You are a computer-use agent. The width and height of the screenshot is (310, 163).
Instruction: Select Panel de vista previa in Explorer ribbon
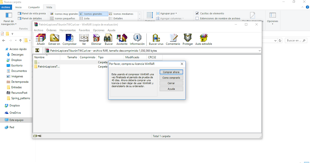pos(32,13)
